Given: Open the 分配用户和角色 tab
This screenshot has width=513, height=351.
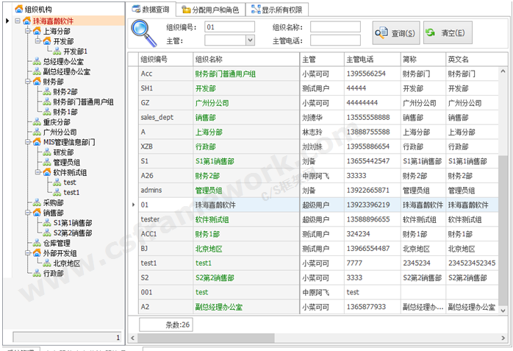Looking at the screenshot, I should click(x=210, y=10).
